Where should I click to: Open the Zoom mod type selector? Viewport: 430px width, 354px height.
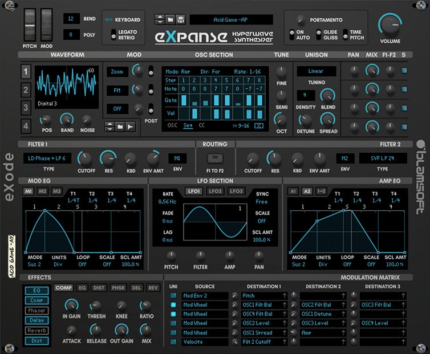pos(117,72)
